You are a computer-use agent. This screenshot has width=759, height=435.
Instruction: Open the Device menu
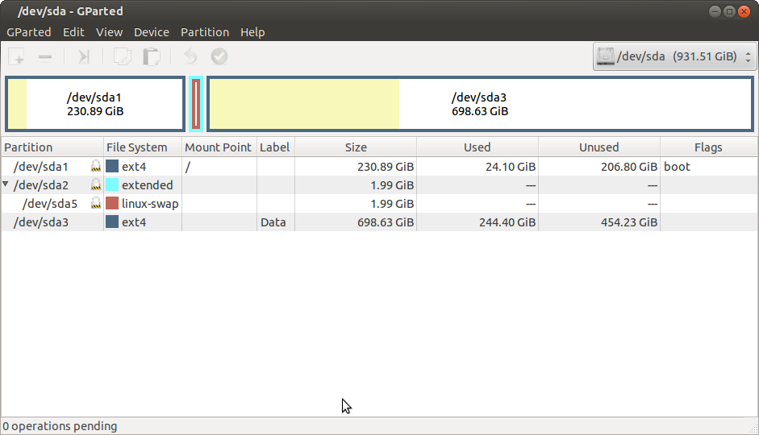point(151,32)
